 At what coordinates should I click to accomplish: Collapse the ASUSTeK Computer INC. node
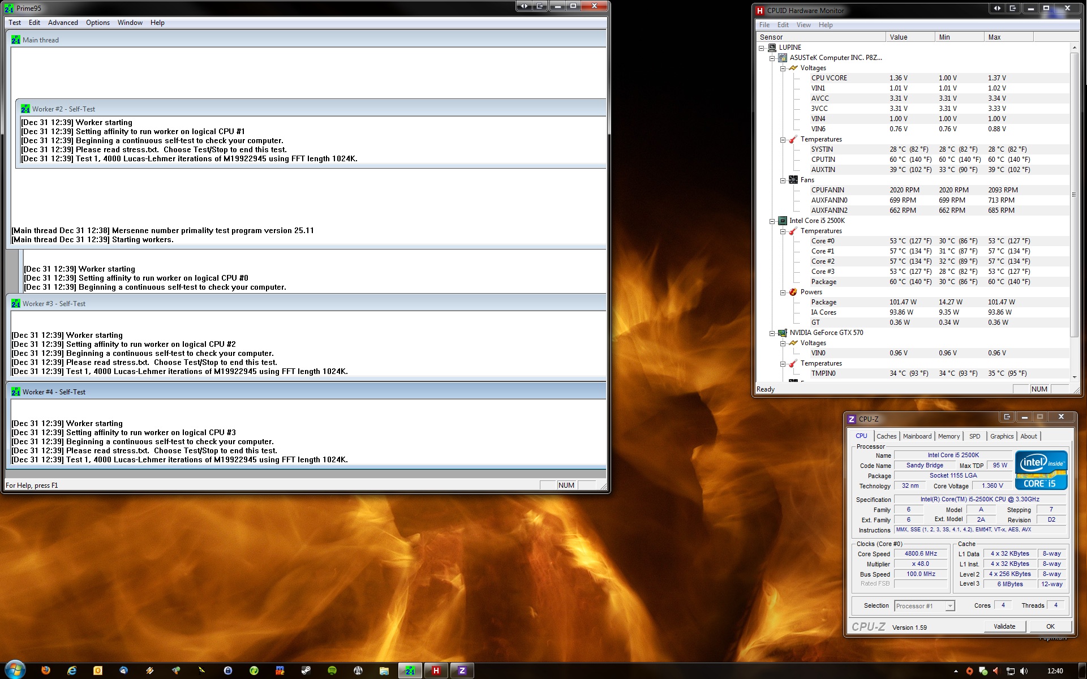[x=772, y=58]
